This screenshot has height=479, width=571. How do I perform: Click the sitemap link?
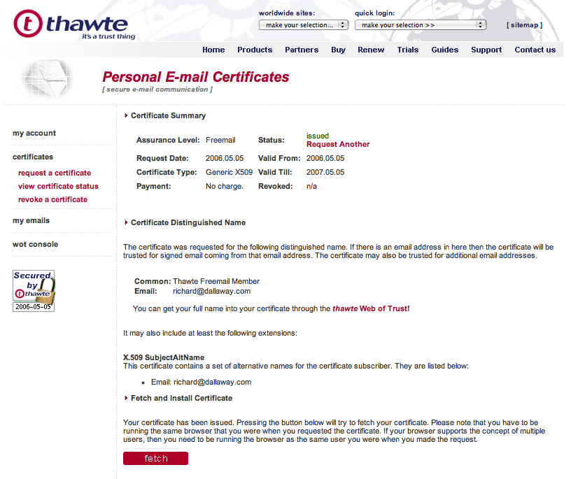click(524, 25)
